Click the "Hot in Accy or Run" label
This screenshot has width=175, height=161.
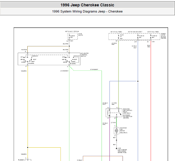[x=72, y=31]
